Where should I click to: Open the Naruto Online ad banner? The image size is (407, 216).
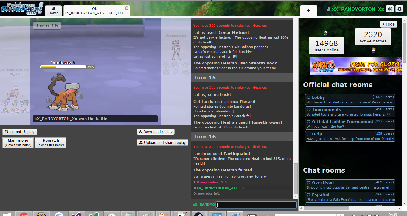click(356, 66)
